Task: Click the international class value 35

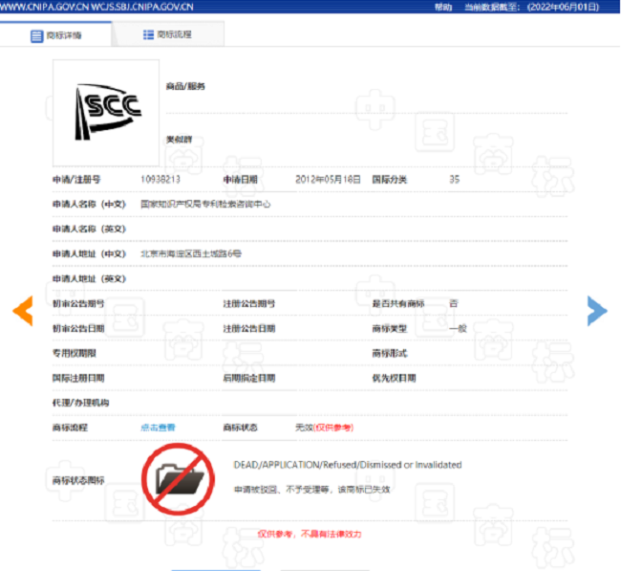Action: [454, 179]
